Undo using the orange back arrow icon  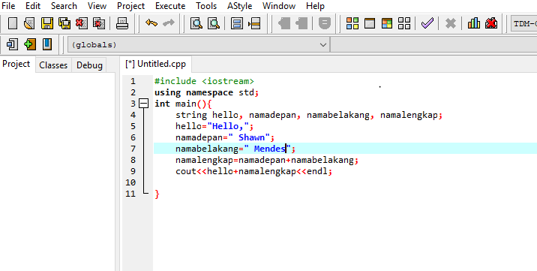point(151,23)
